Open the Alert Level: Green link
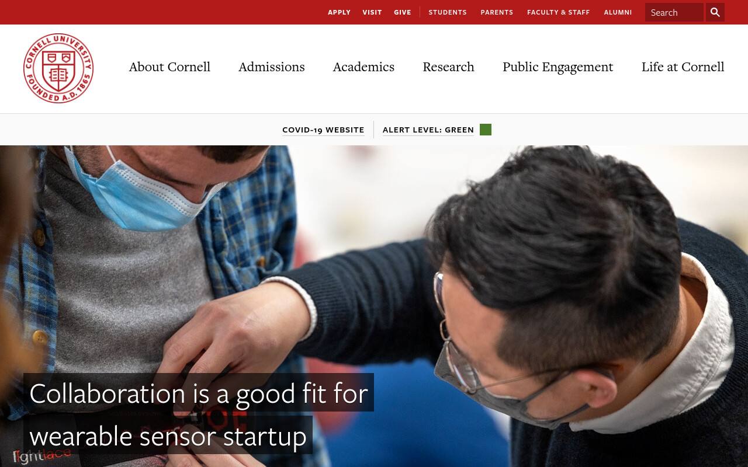This screenshot has height=467, width=748. [428, 130]
